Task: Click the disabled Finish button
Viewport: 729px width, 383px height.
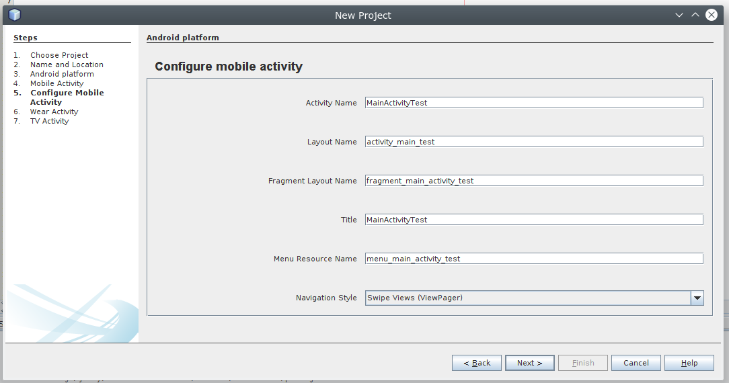Action: click(583, 363)
